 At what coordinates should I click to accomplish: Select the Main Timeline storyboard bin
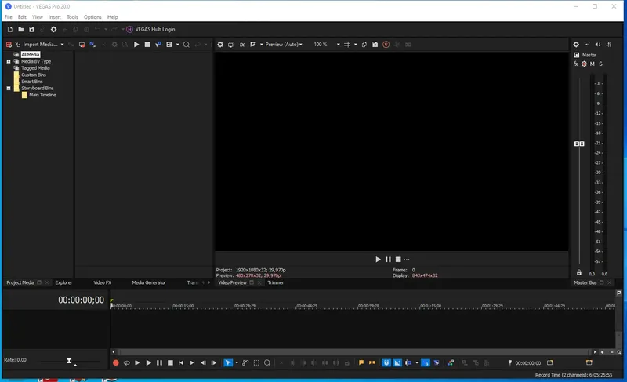[x=42, y=95]
